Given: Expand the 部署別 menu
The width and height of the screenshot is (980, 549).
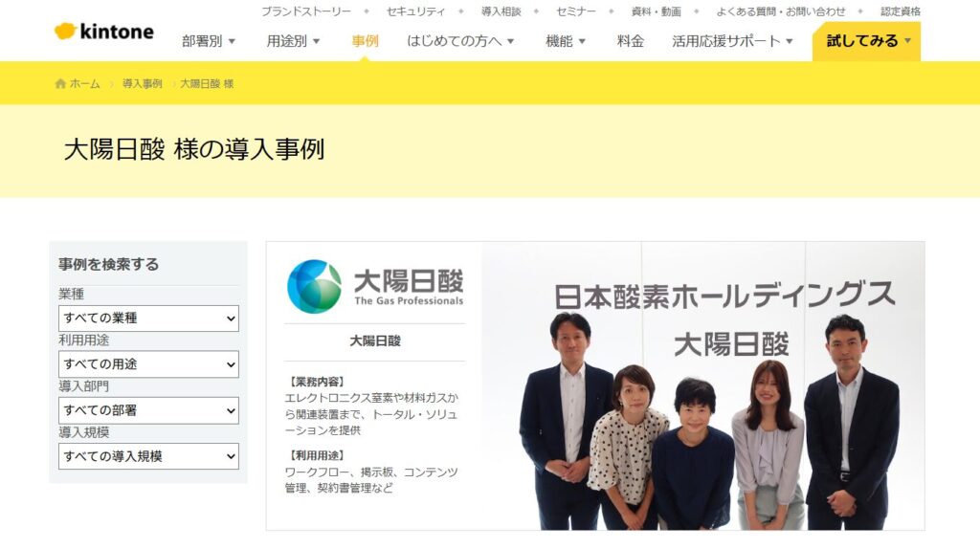Looking at the screenshot, I should tap(209, 41).
